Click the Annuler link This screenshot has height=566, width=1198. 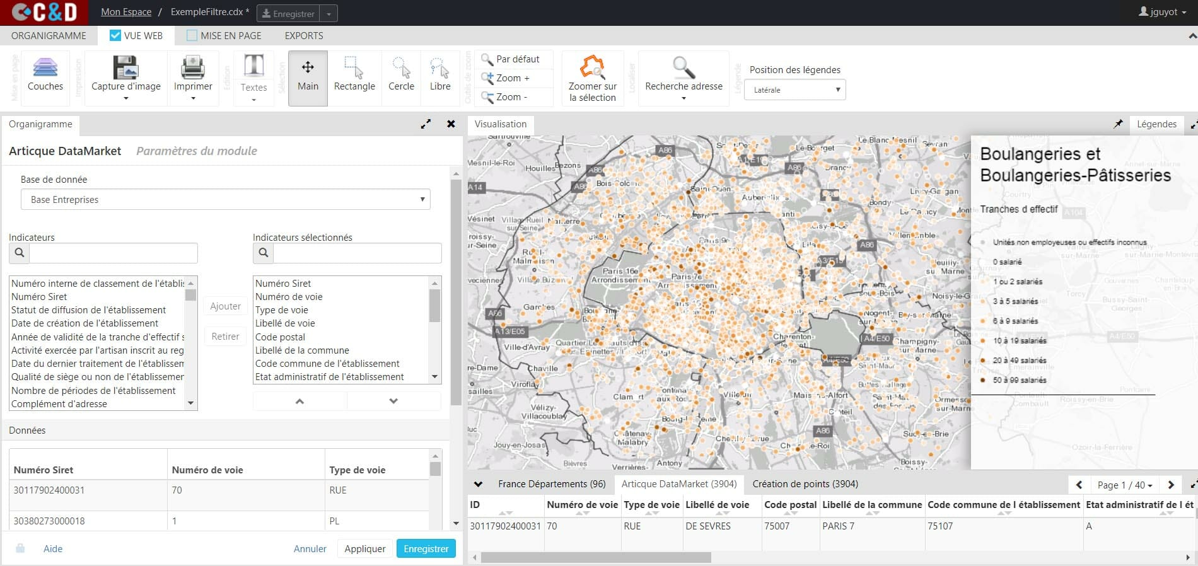[310, 548]
